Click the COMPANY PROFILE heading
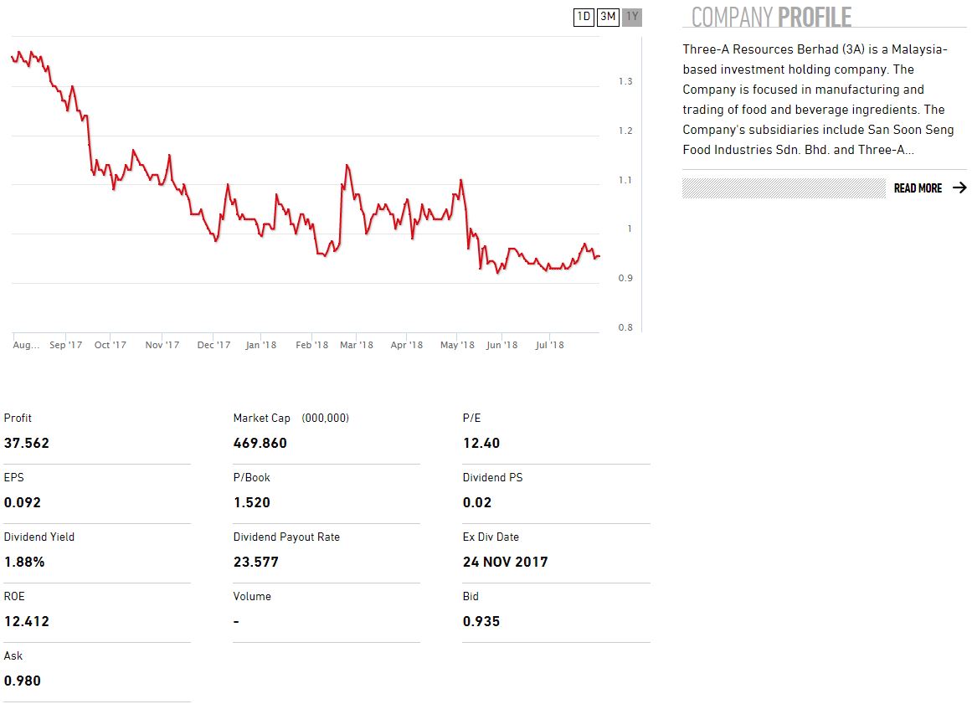The image size is (972, 704). pos(771,17)
